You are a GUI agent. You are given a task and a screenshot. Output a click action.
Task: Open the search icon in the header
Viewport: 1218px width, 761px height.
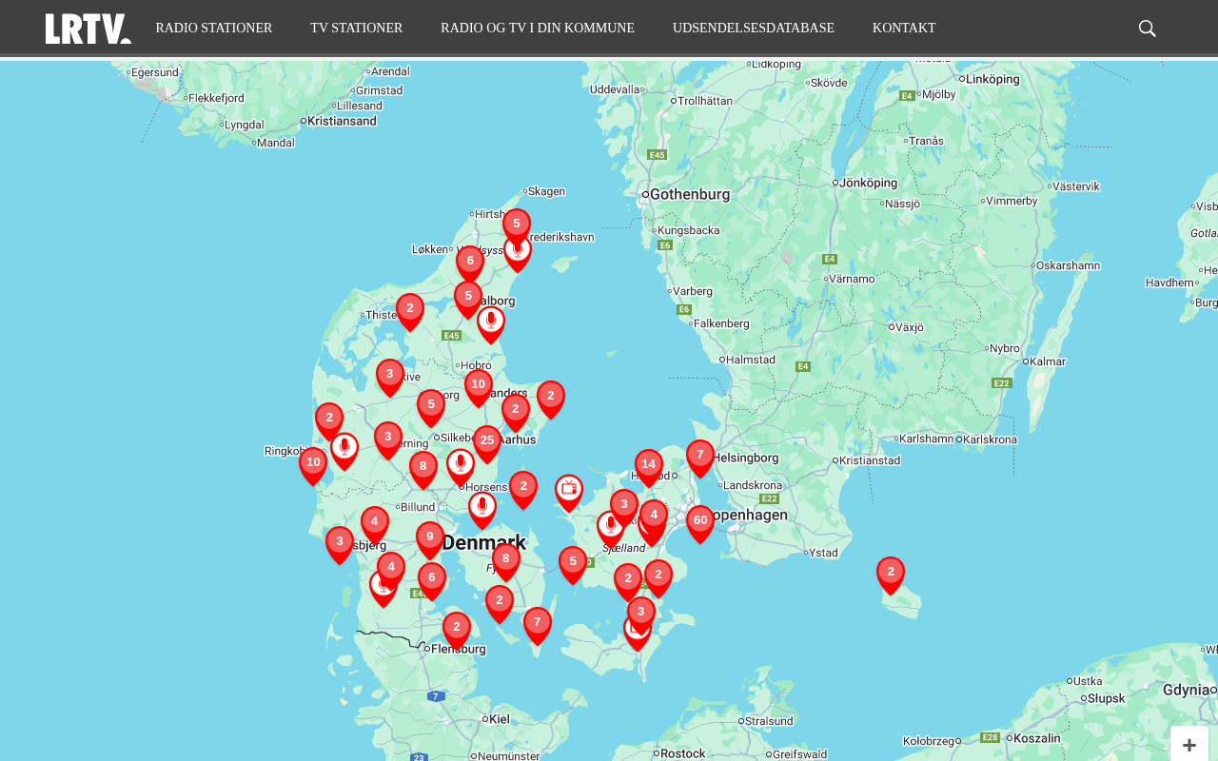1148,29
